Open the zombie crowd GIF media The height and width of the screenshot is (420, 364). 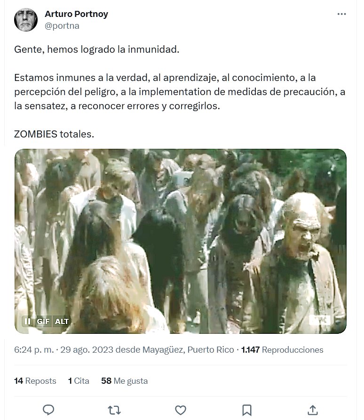pyautogui.click(x=181, y=241)
